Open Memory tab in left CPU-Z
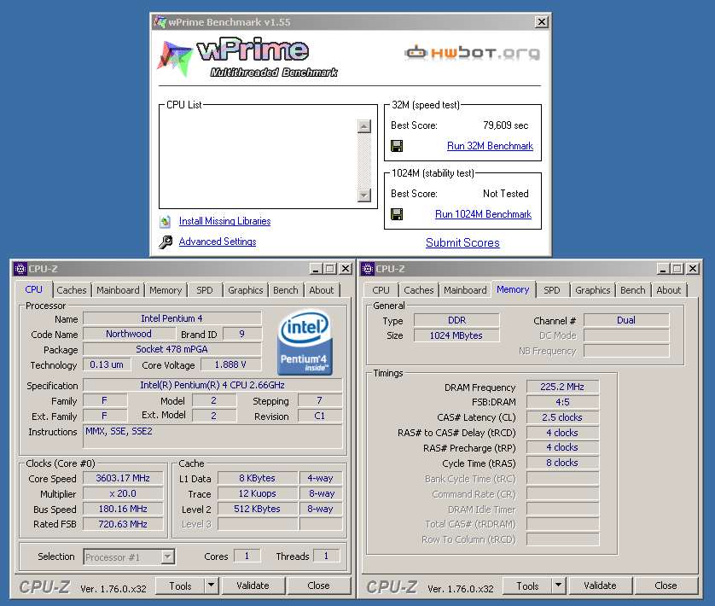 [x=166, y=290]
